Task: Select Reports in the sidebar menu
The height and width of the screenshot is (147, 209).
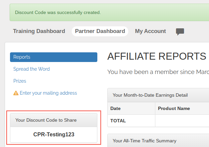Action: 54,57
